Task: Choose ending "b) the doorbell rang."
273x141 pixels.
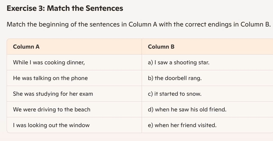Action: 175,78
